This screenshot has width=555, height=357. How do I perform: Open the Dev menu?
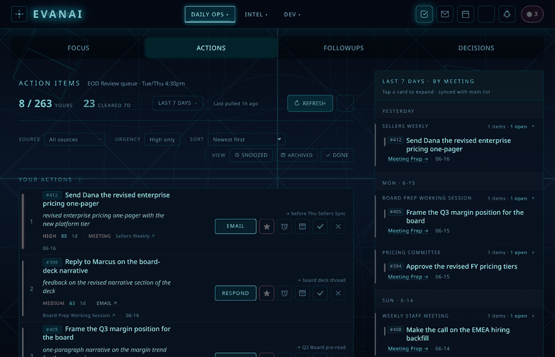(292, 15)
